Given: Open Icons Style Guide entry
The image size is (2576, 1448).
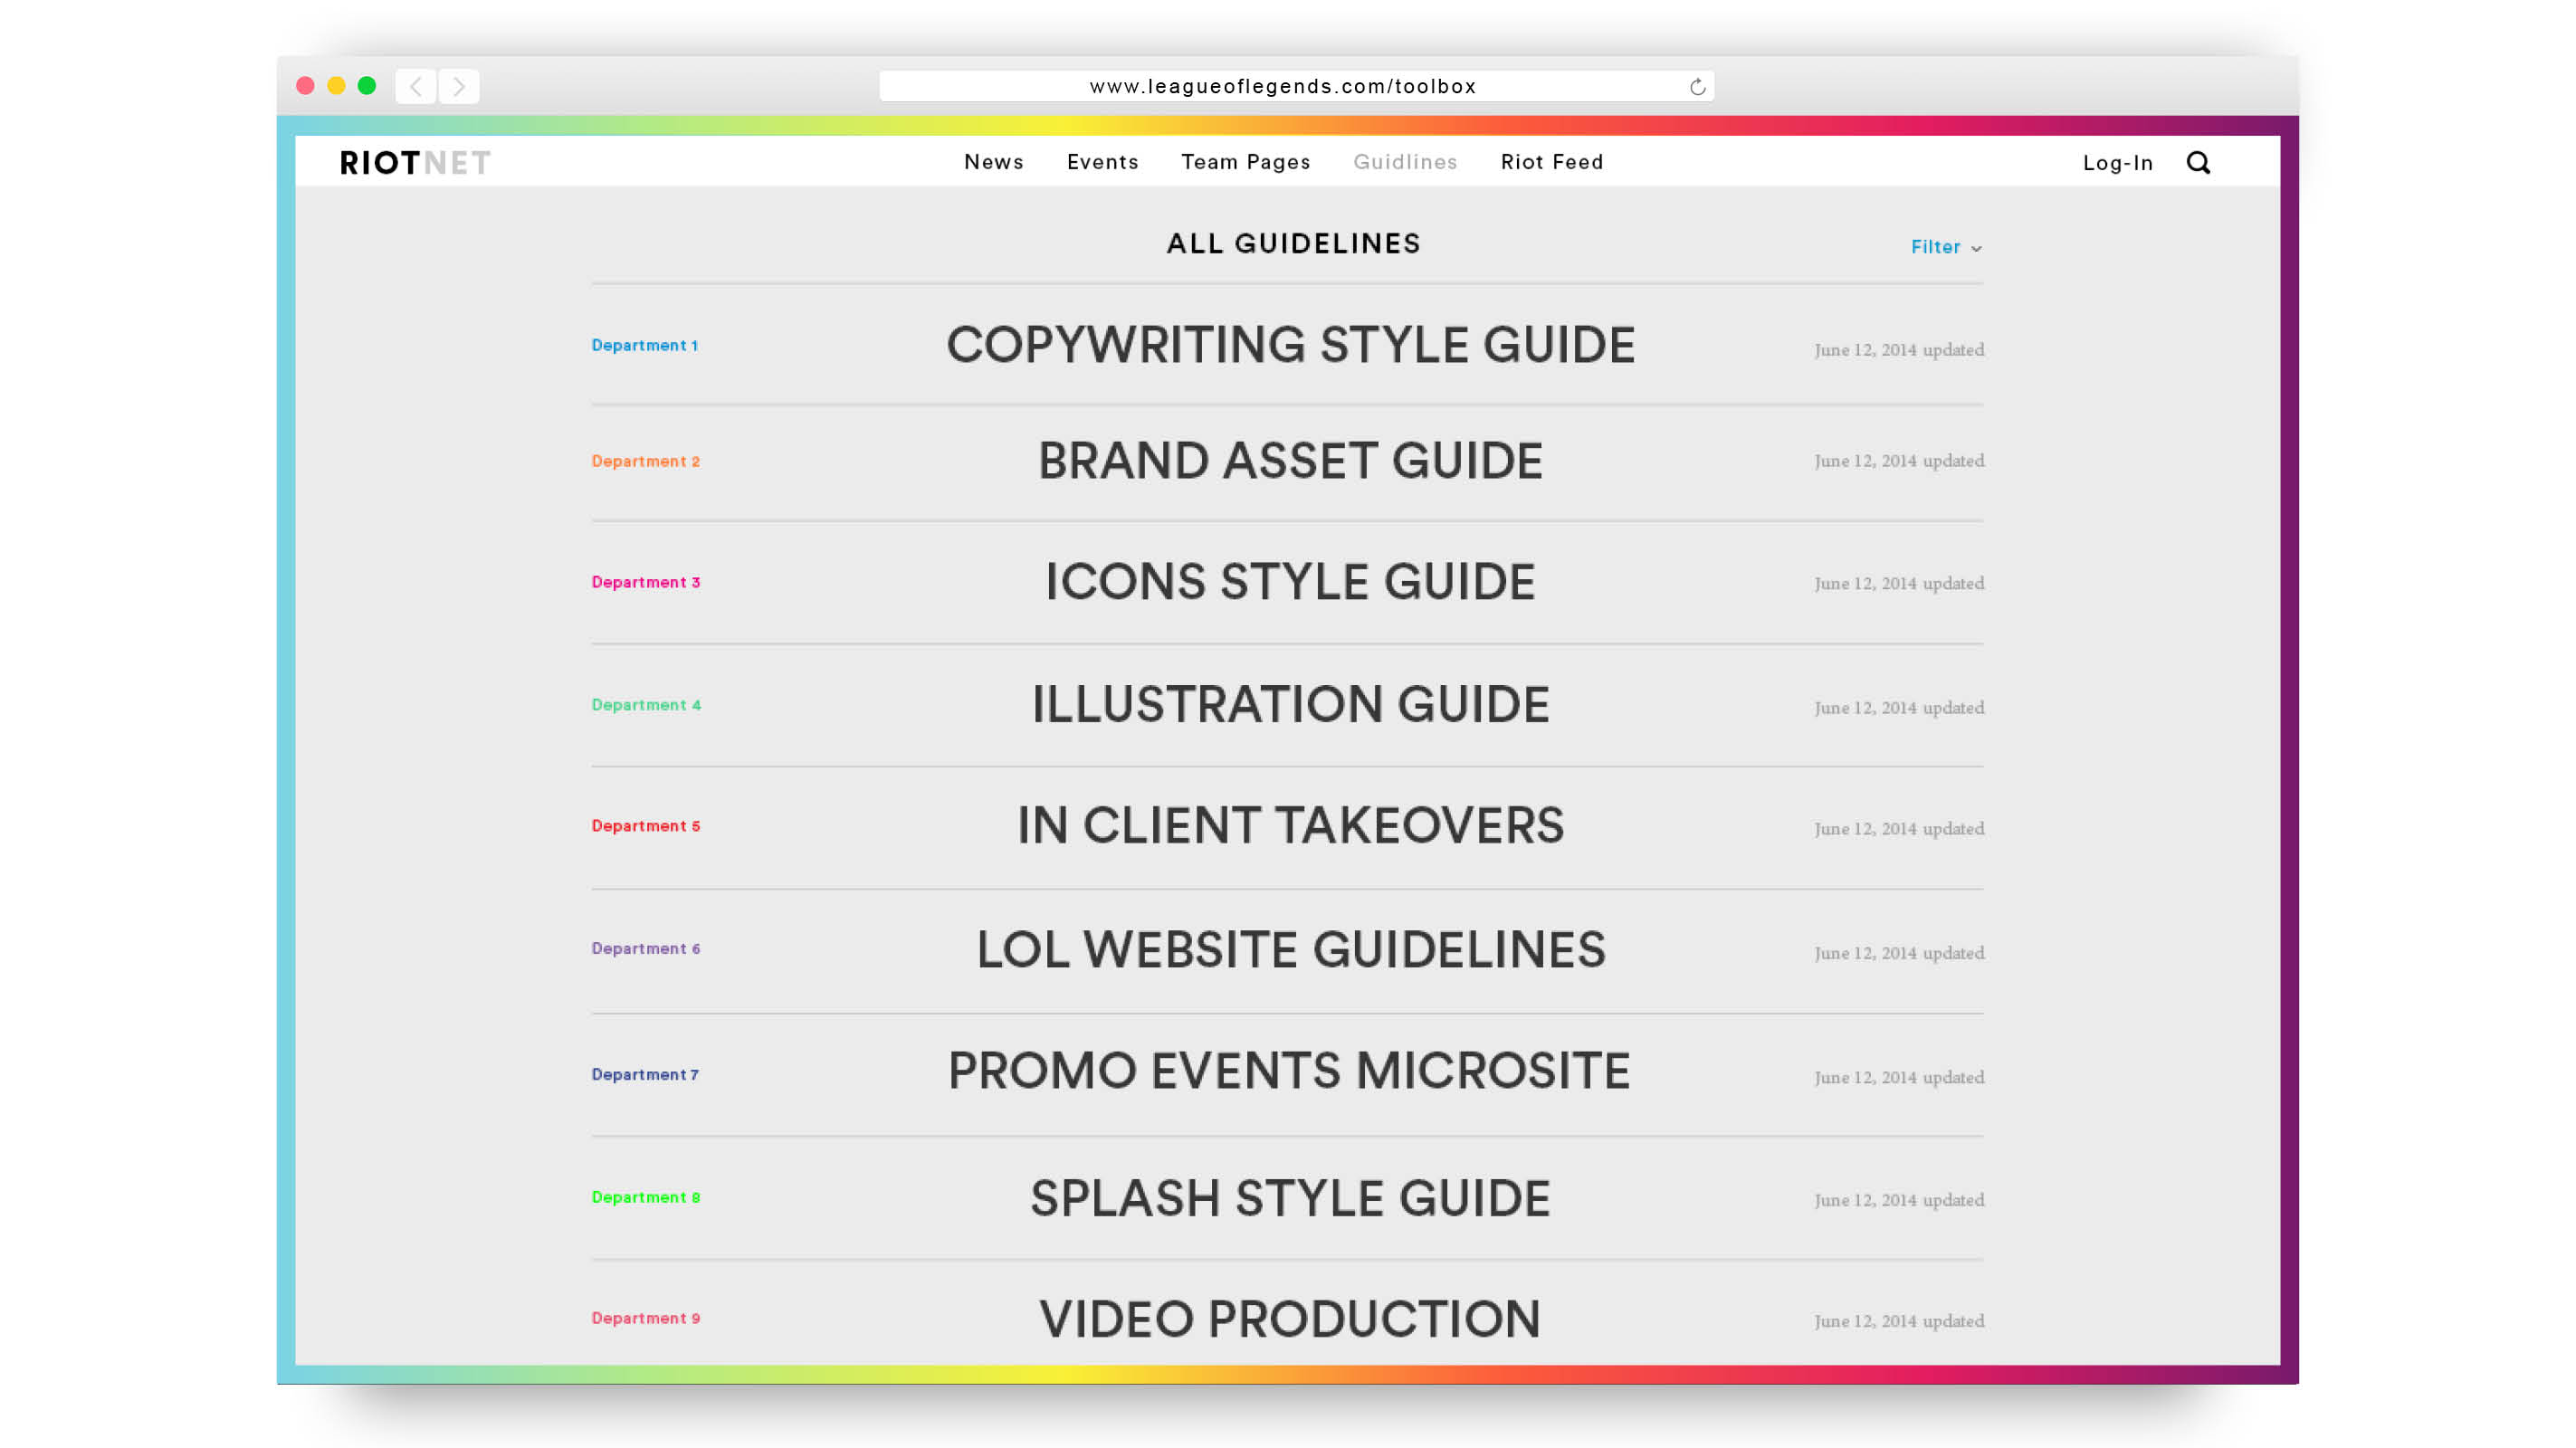Looking at the screenshot, I should point(1290,582).
